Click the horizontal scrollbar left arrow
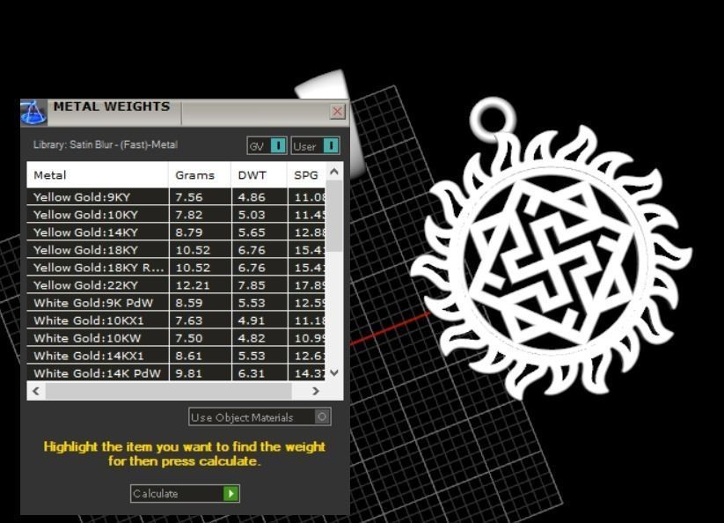The width and height of the screenshot is (724, 523). (36, 391)
